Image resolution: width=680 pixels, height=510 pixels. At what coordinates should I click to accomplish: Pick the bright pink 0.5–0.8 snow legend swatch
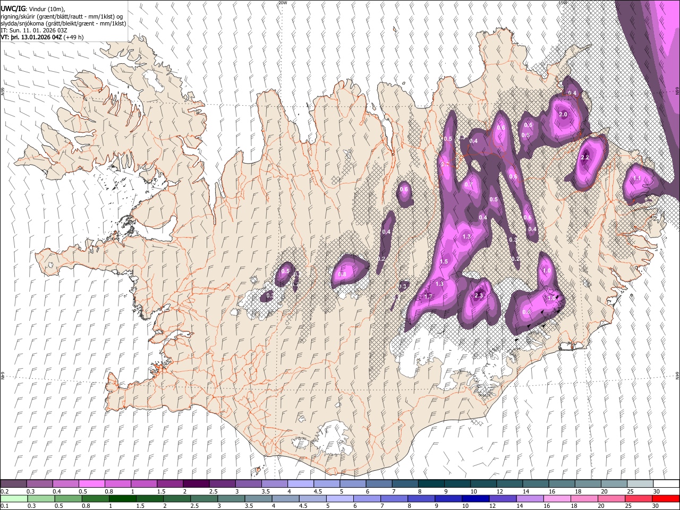[91, 484]
